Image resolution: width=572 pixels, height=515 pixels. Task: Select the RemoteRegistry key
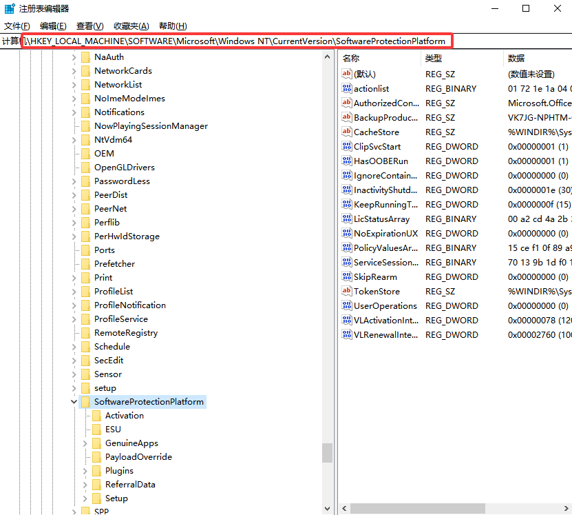tap(126, 333)
